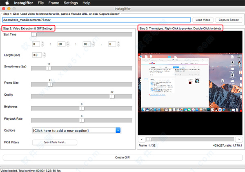
Task: Click the 'Video loaded' status bar text
Action: click(x=31, y=171)
